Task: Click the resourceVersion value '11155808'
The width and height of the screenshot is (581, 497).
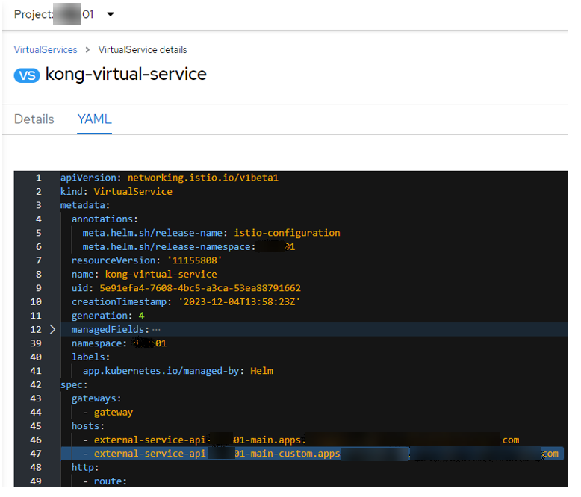Action: point(194,260)
